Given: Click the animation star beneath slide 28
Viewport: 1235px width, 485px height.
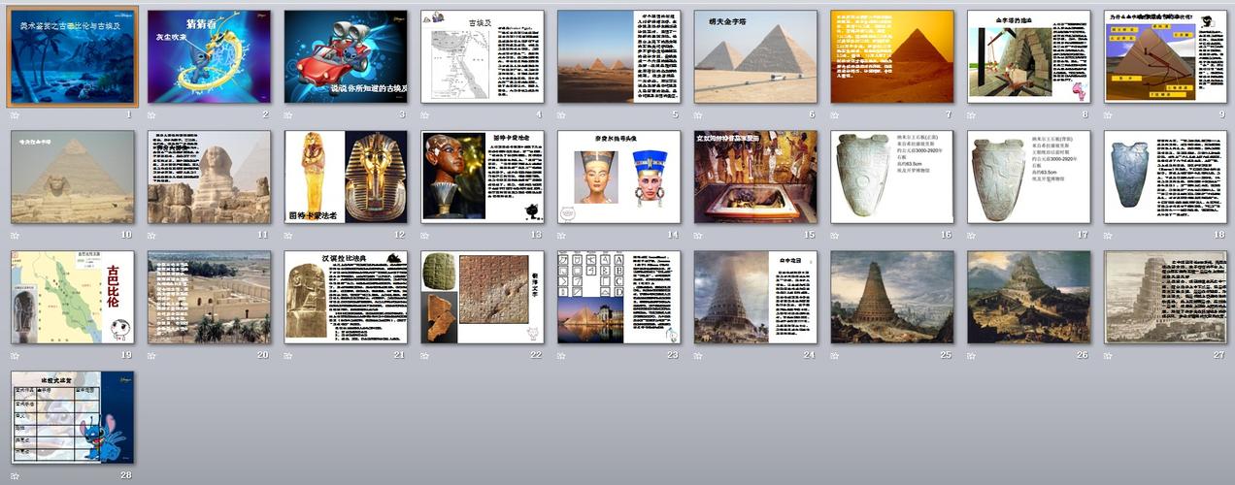Looking at the screenshot, I should (16, 475).
